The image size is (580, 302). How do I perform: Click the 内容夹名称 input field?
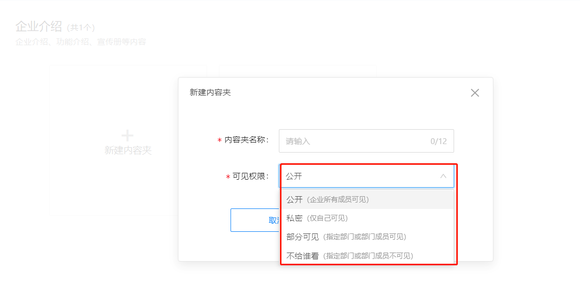366,141
